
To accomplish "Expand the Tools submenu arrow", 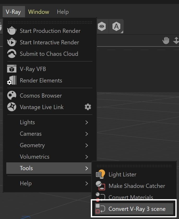I will tap(87, 168).
